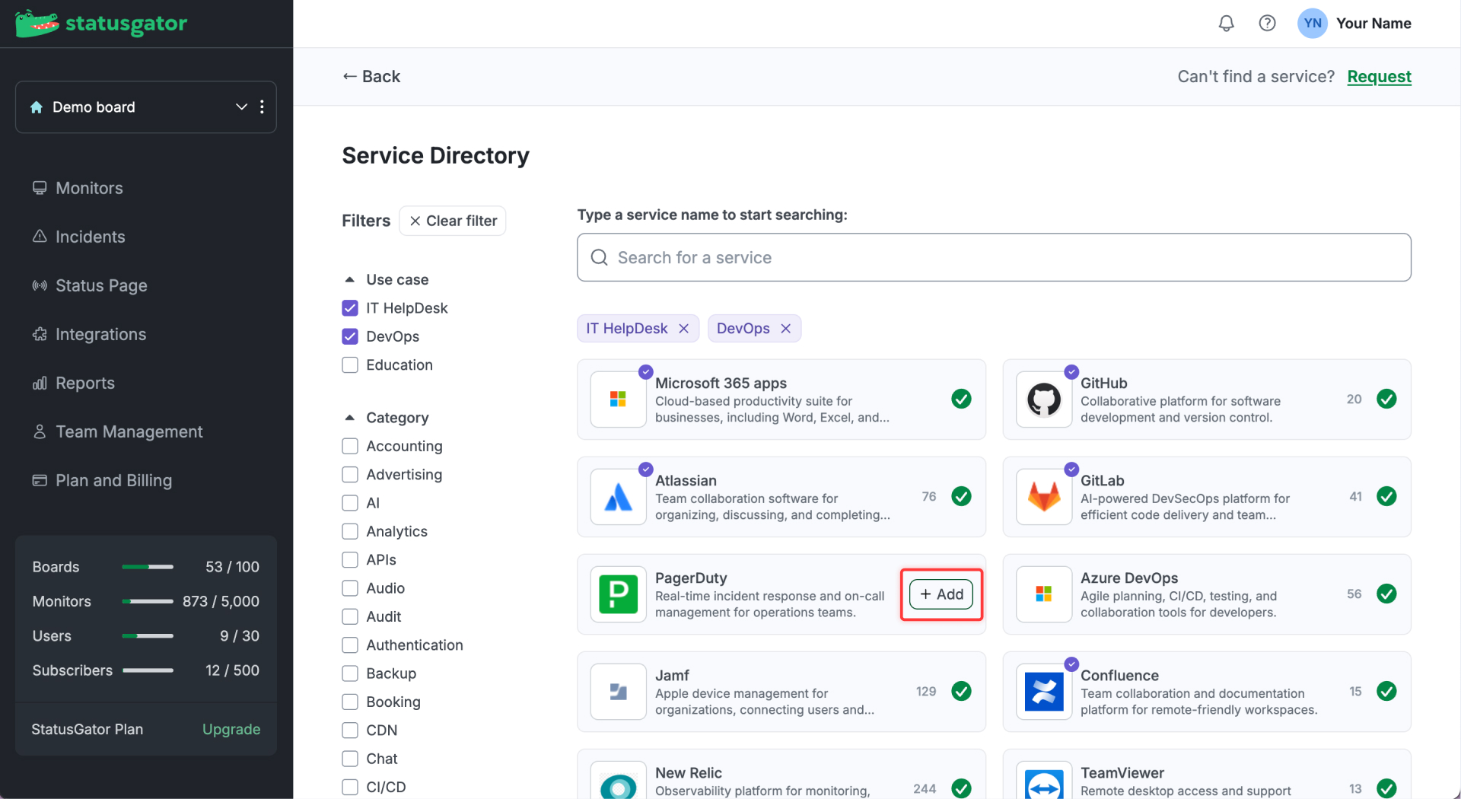
Task: Click the green check on Azure DevOps card
Action: pos(1386,594)
